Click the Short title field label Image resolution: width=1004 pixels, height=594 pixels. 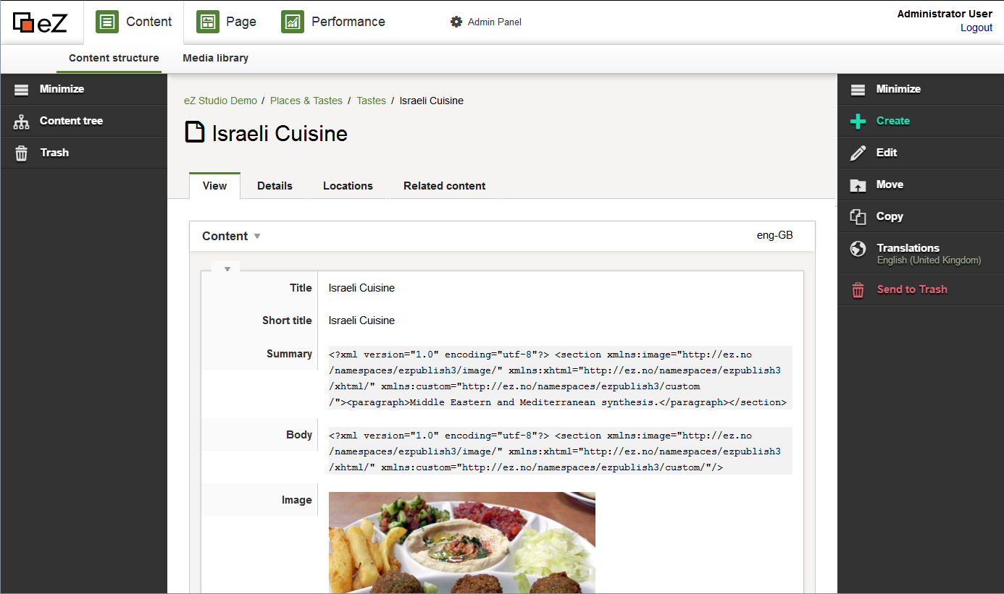pos(287,321)
